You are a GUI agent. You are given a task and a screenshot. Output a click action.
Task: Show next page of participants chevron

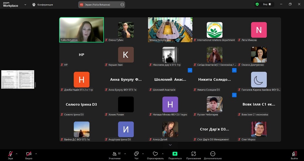tap(170, 145)
